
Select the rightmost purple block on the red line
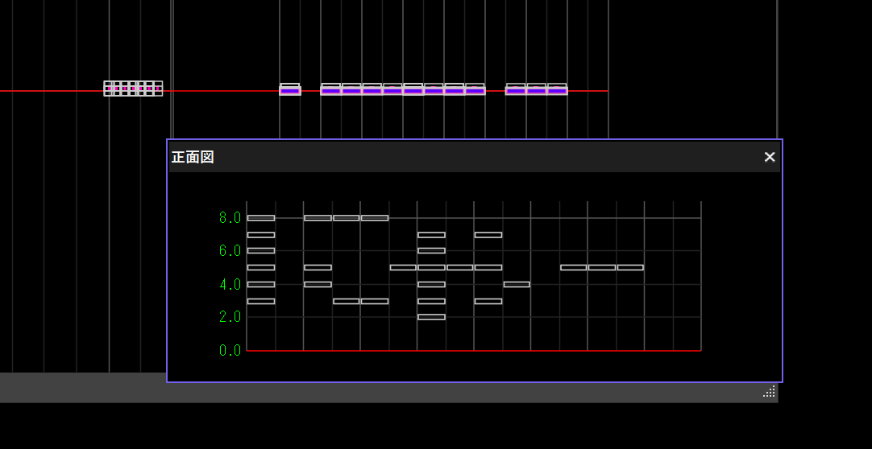click(x=558, y=91)
